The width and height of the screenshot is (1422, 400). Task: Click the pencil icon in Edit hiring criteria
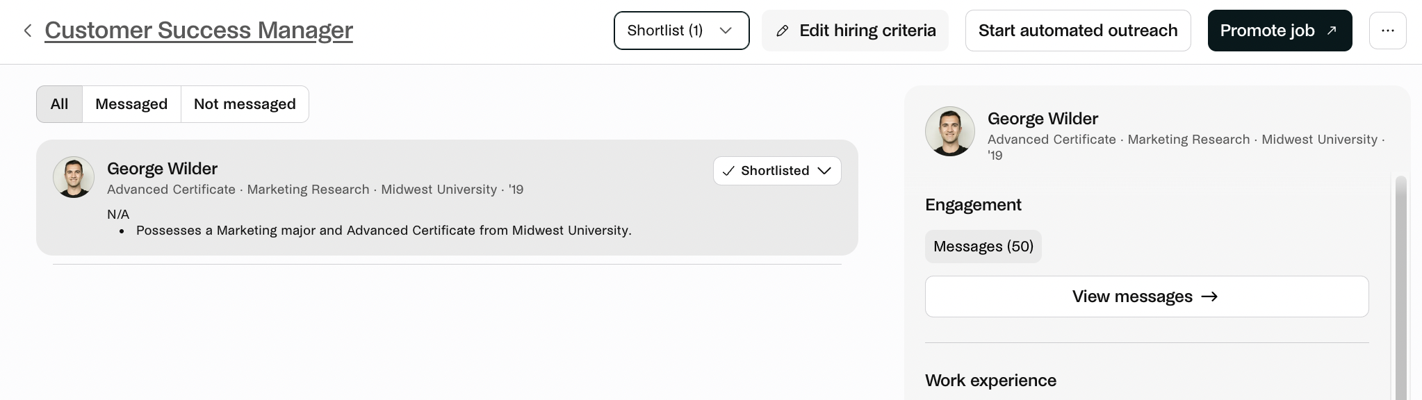pos(783,31)
